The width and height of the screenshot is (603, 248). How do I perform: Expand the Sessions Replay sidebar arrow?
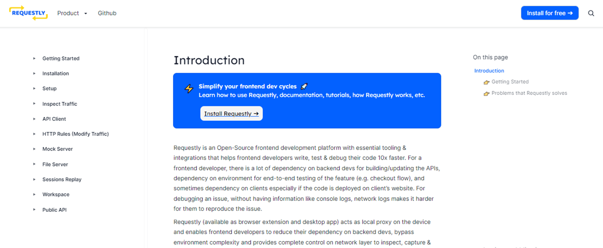(x=34, y=179)
